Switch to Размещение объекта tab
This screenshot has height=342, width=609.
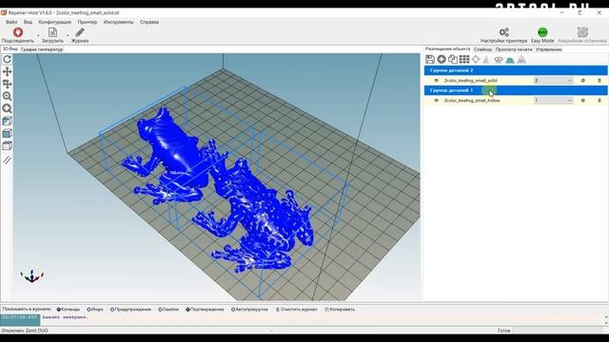(x=447, y=49)
